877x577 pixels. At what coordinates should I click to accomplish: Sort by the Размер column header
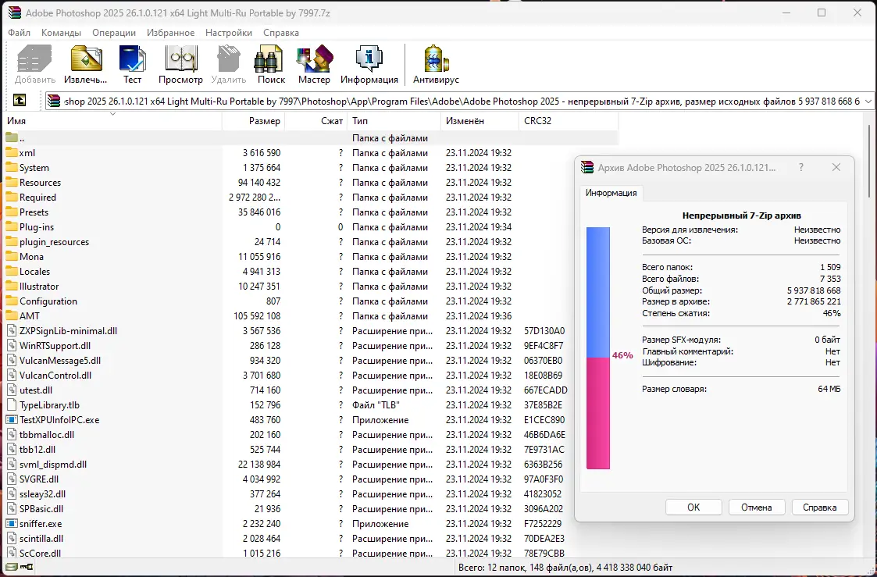pos(253,121)
